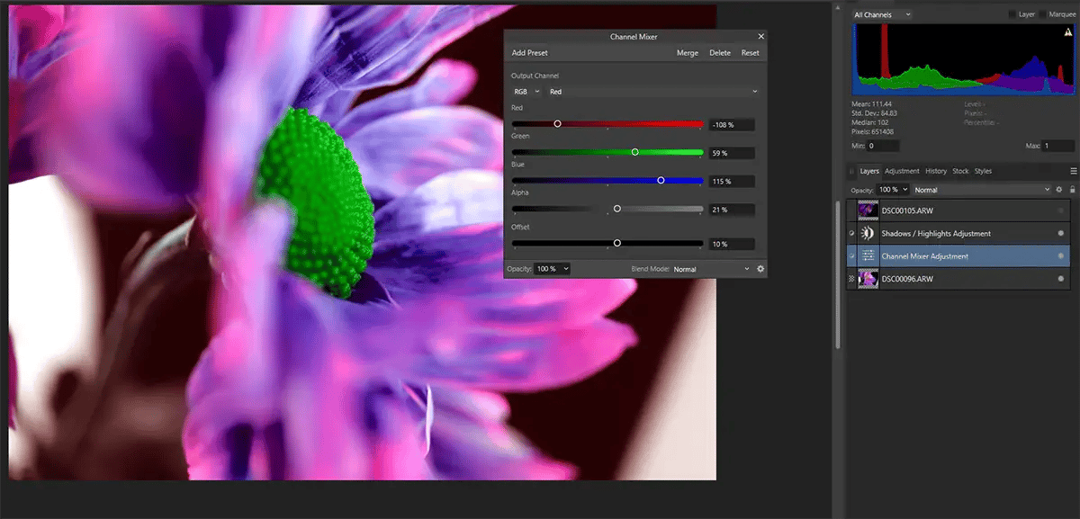
Task: Open Layers panel Normal blend mode dropdown
Action: [982, 190]
